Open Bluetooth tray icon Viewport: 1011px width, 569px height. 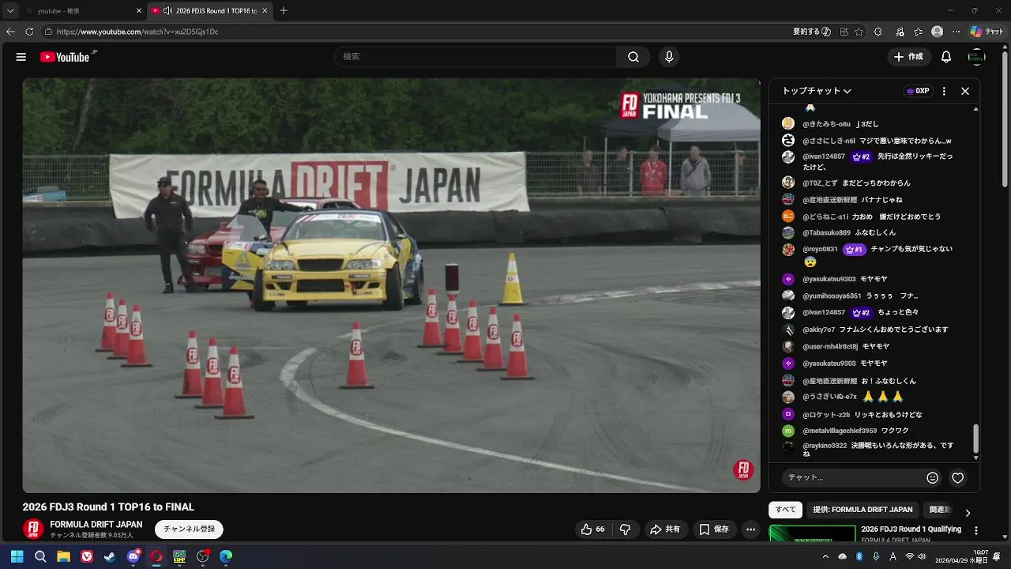pyautogui.click(x=859, y=556)
